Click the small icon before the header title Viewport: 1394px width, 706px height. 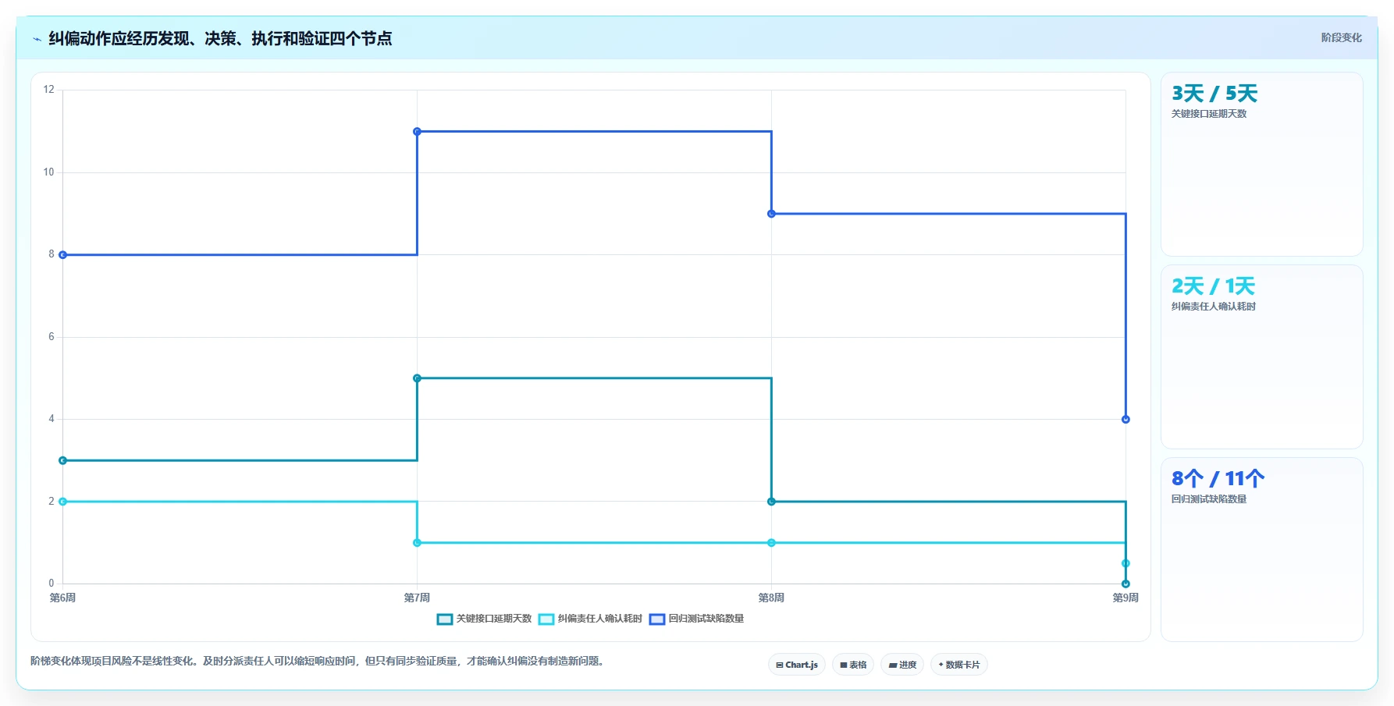point(37,39)
